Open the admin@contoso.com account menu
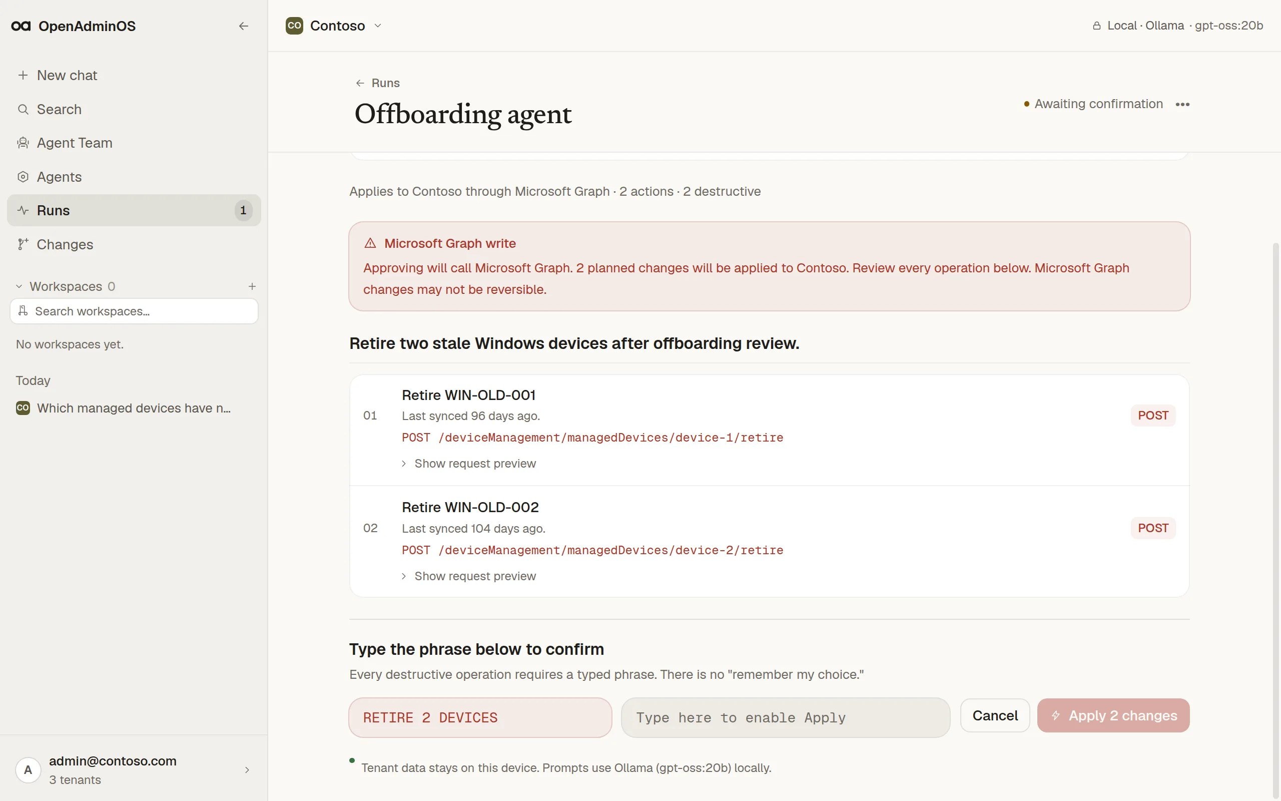 (134, 770)
